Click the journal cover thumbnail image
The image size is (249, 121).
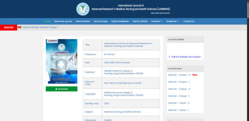click(62, 61)
